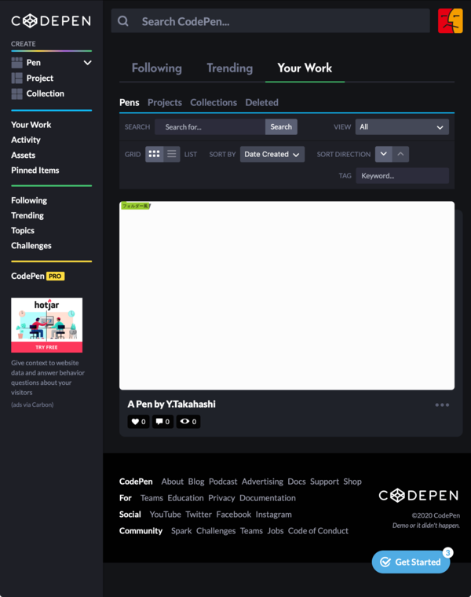Open the Support footer link

coord(324,482)
